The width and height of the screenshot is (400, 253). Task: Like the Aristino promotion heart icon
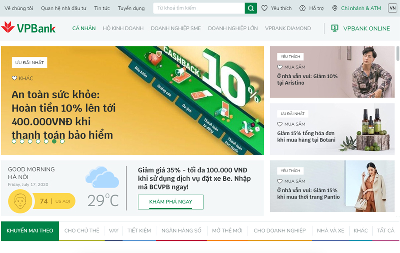(280, 67)
